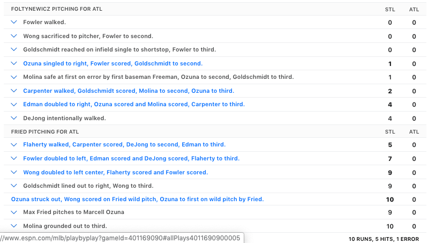Click chevron beside Molina safe at first
Screen dimensions: 428x243
[x=14, y=77]
